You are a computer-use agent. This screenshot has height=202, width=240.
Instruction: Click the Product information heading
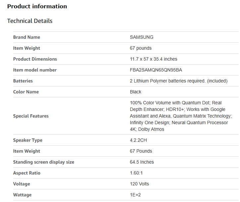(37, 6)
